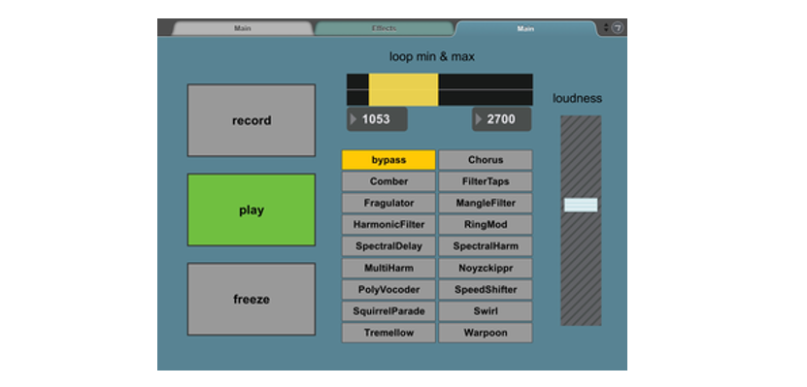
Task: Toggle the green play button
Action: 252,210
